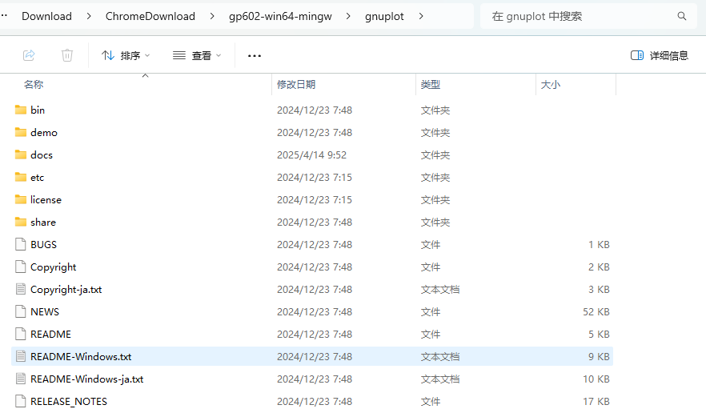Open the three-dots more options menu
The image size is (706, 417).
(255, 56)
